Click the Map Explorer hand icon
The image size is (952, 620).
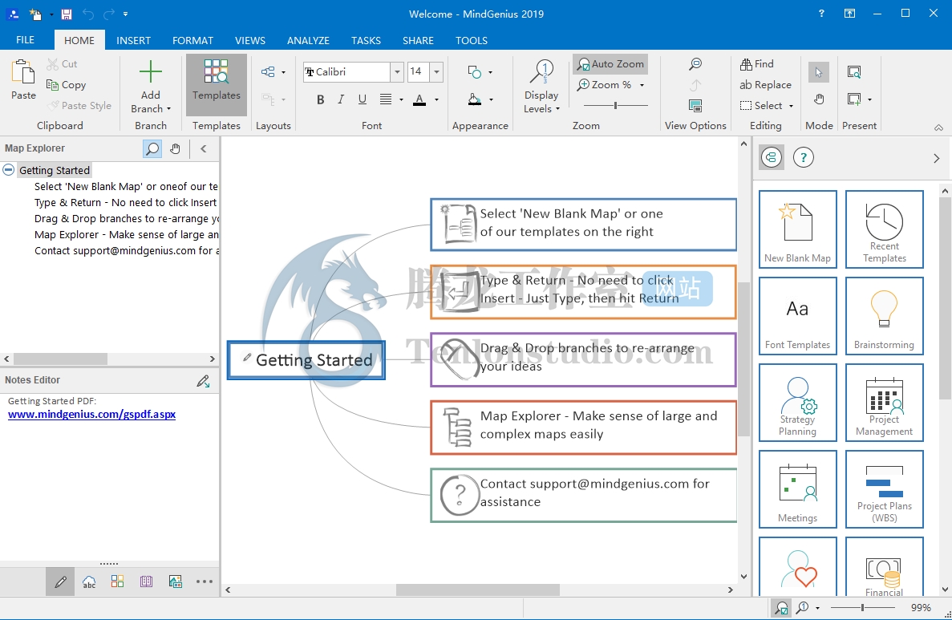tap(175, 148)
